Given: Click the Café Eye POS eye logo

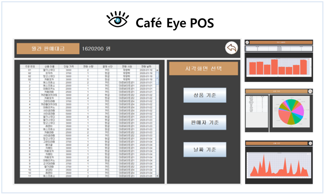Looking at the screenshot, I should (117, 20).
